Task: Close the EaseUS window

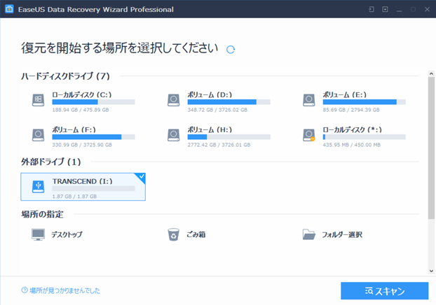Action: (427, 9)
